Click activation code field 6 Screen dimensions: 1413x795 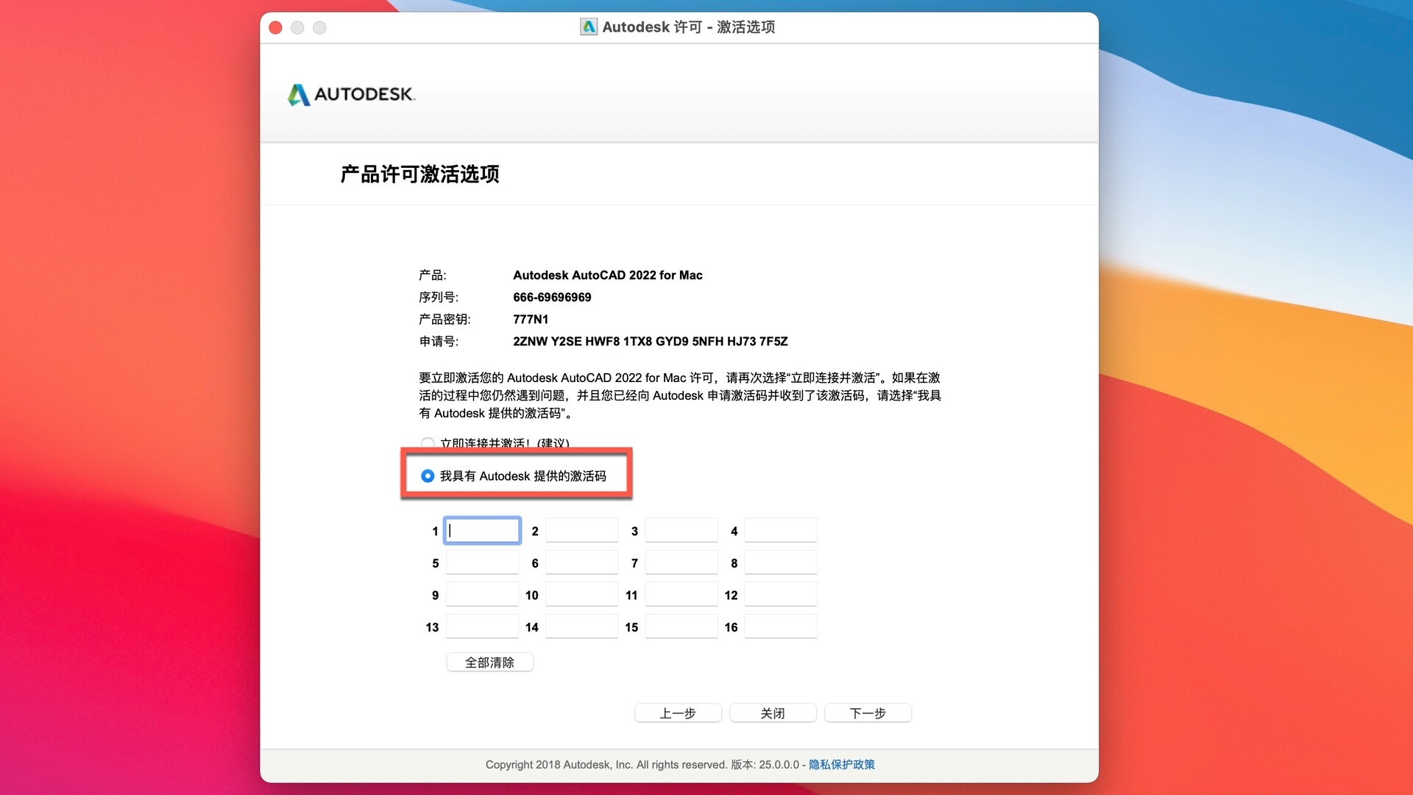click(x=581, y=563)
